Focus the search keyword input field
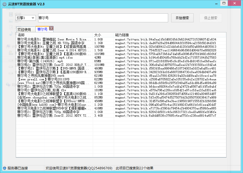 click(103, 18)
